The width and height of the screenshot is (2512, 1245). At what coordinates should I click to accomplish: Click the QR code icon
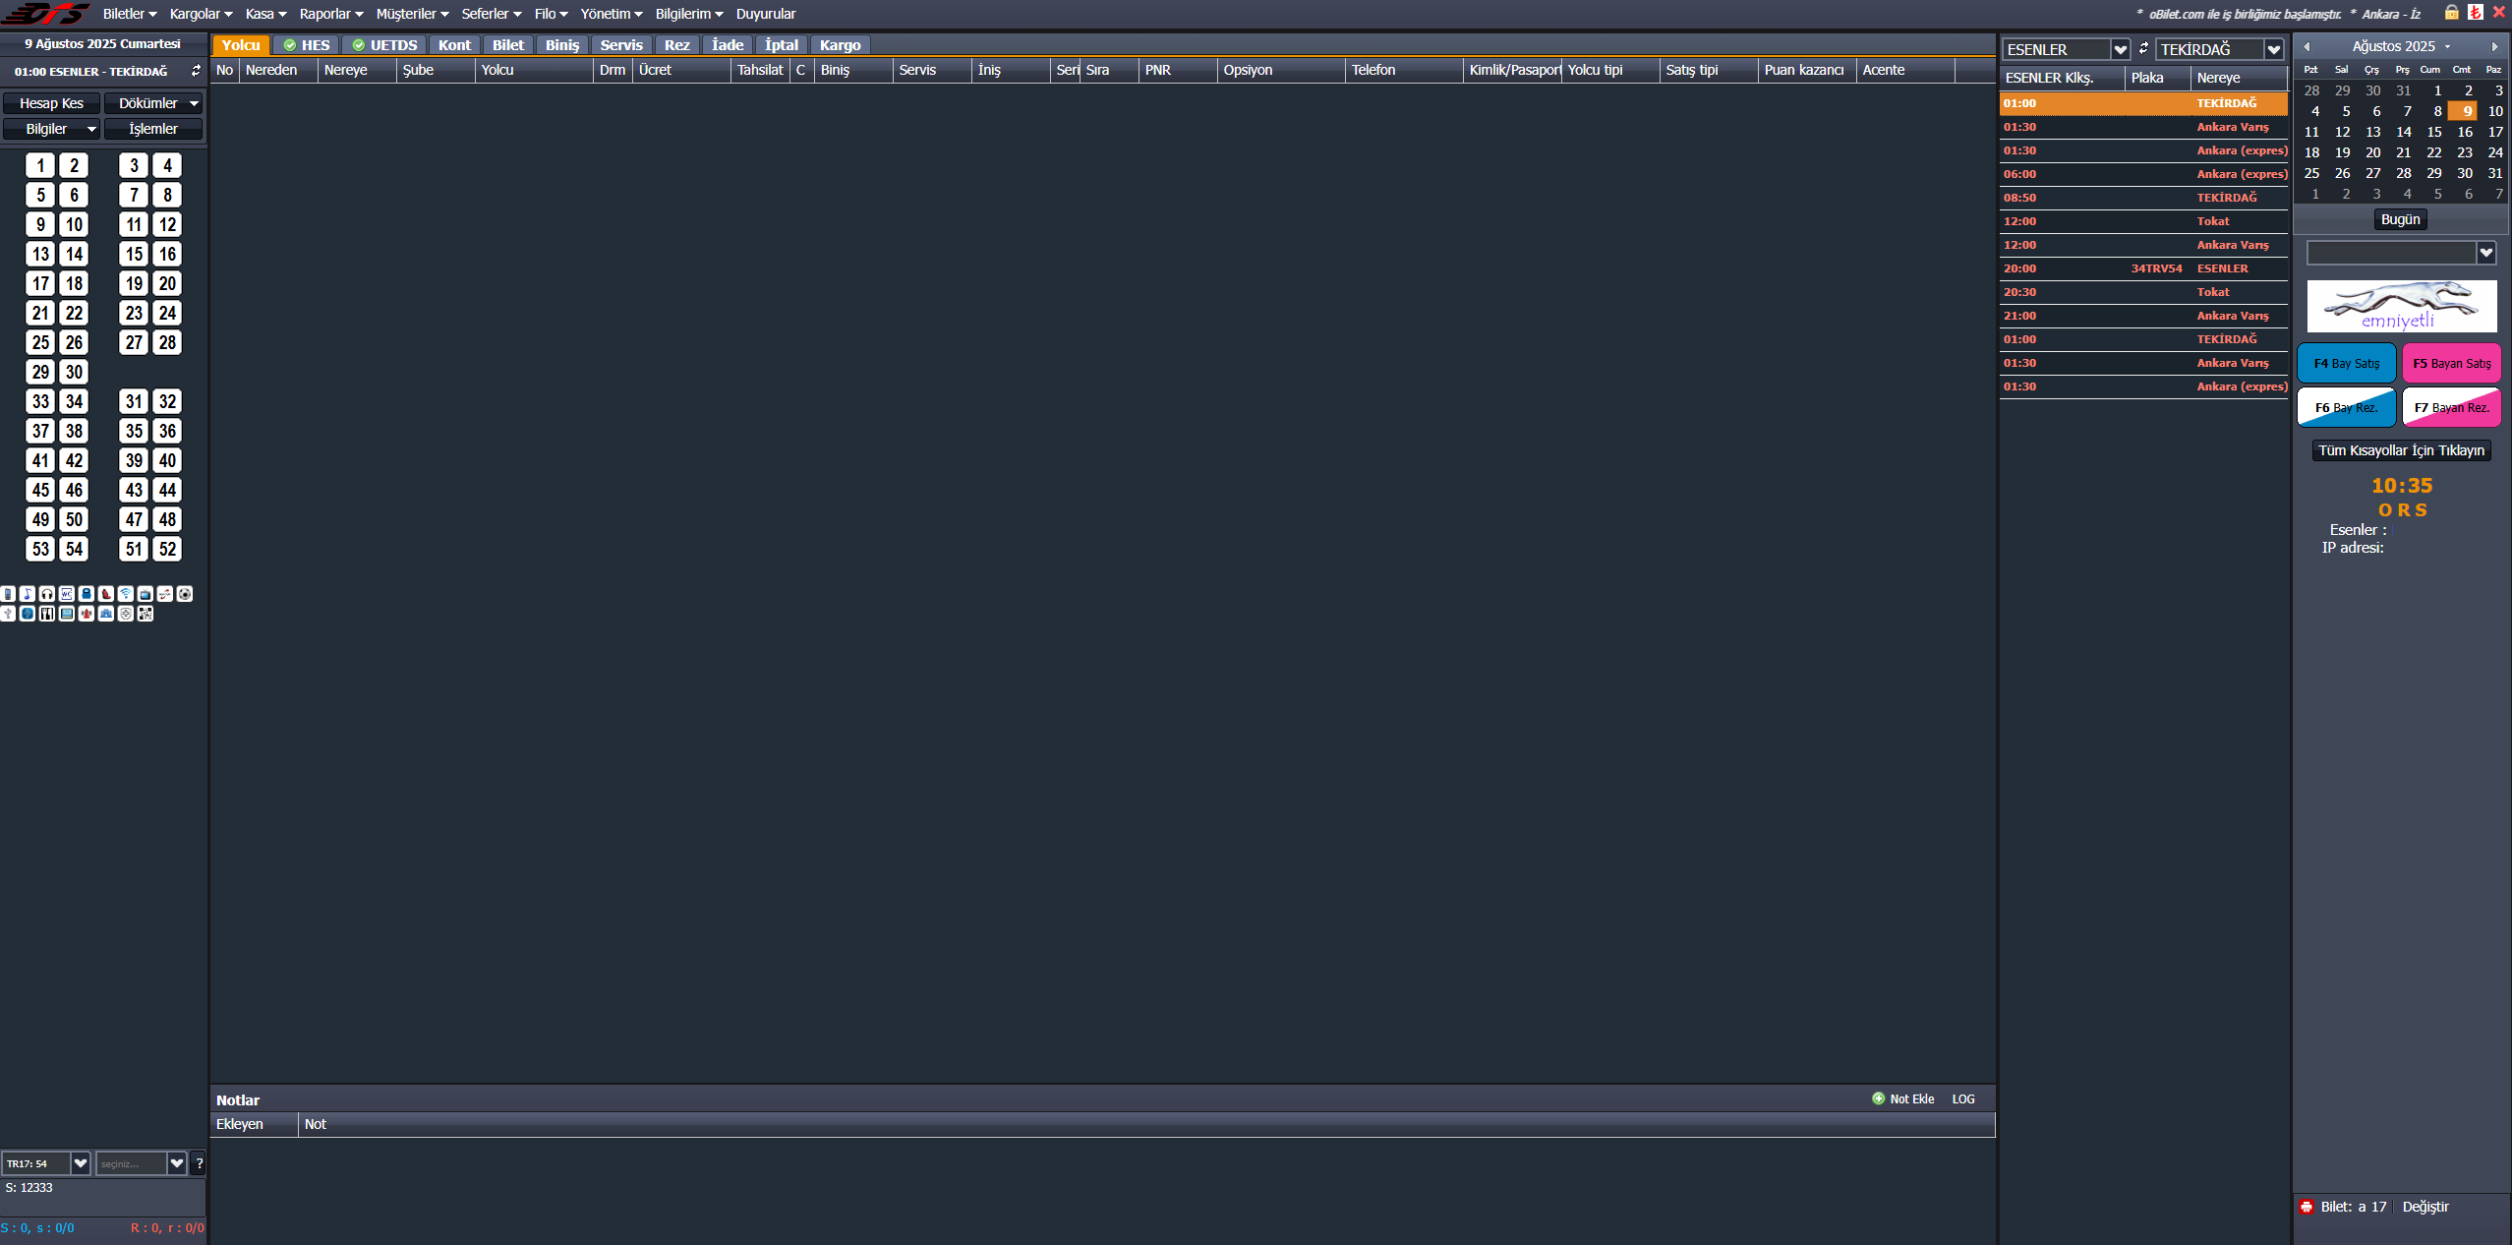[x=146, y=614]
